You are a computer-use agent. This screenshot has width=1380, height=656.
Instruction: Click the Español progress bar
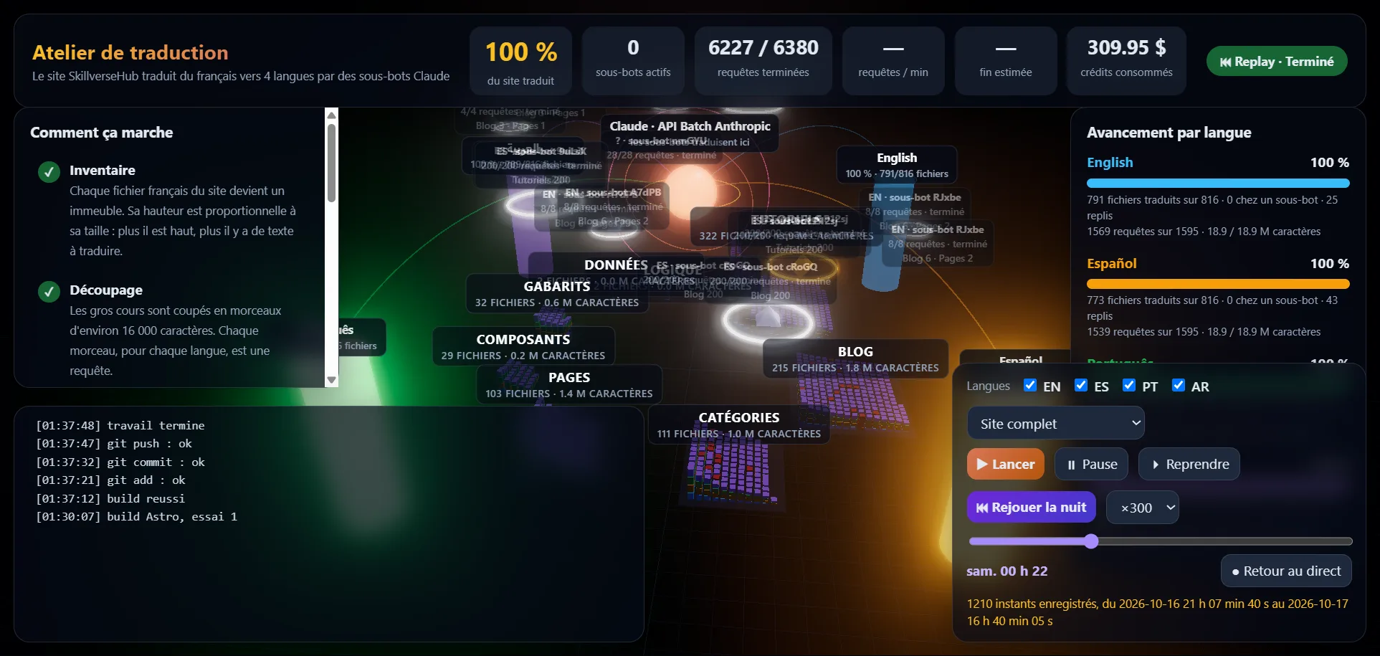click(x=1218, y=284)
